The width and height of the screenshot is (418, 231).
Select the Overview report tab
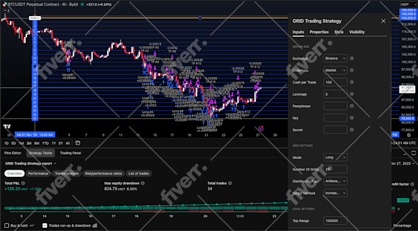click(x=14, y=173)
